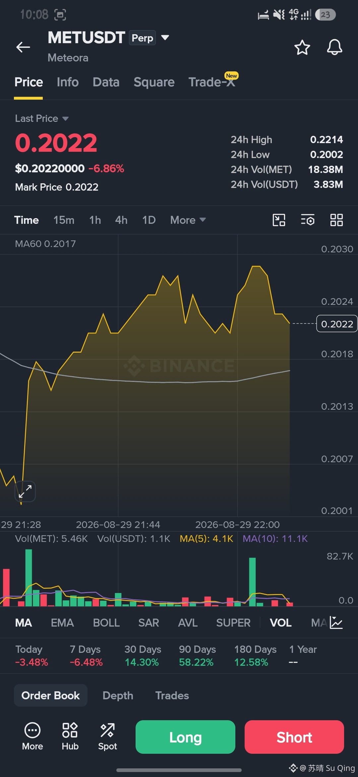Expand the Last Price dropdown
The height and width of the screenshot is (777, 358).
click(x=42, y=119)
